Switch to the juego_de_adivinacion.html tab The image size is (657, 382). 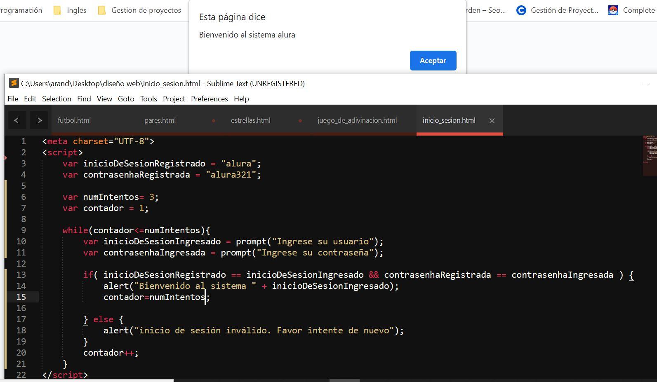click(x=357, y=120)
